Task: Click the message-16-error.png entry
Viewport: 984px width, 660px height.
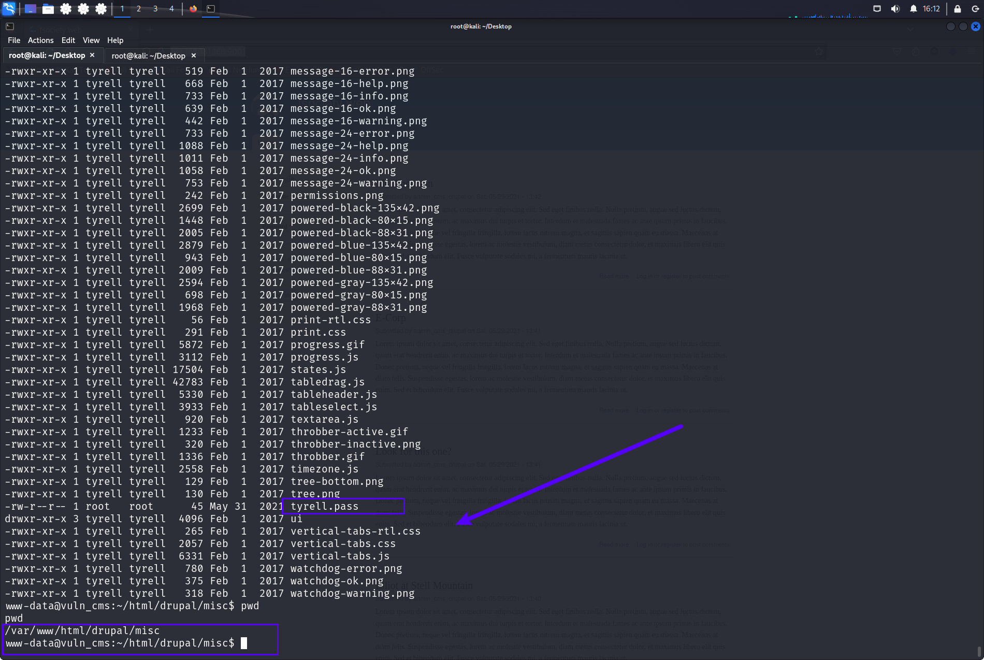Action: (x=353, y=71)
